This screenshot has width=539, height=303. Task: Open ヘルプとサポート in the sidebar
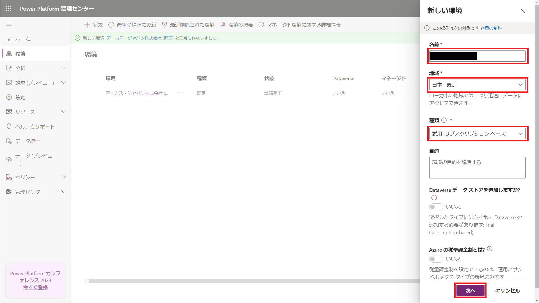35,127
